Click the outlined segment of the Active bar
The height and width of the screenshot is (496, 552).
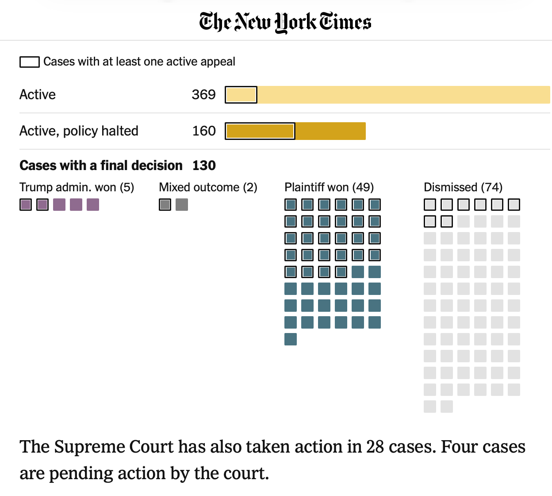241,95
